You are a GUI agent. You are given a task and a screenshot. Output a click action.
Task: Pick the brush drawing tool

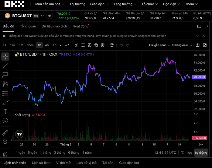coord(5,102)
